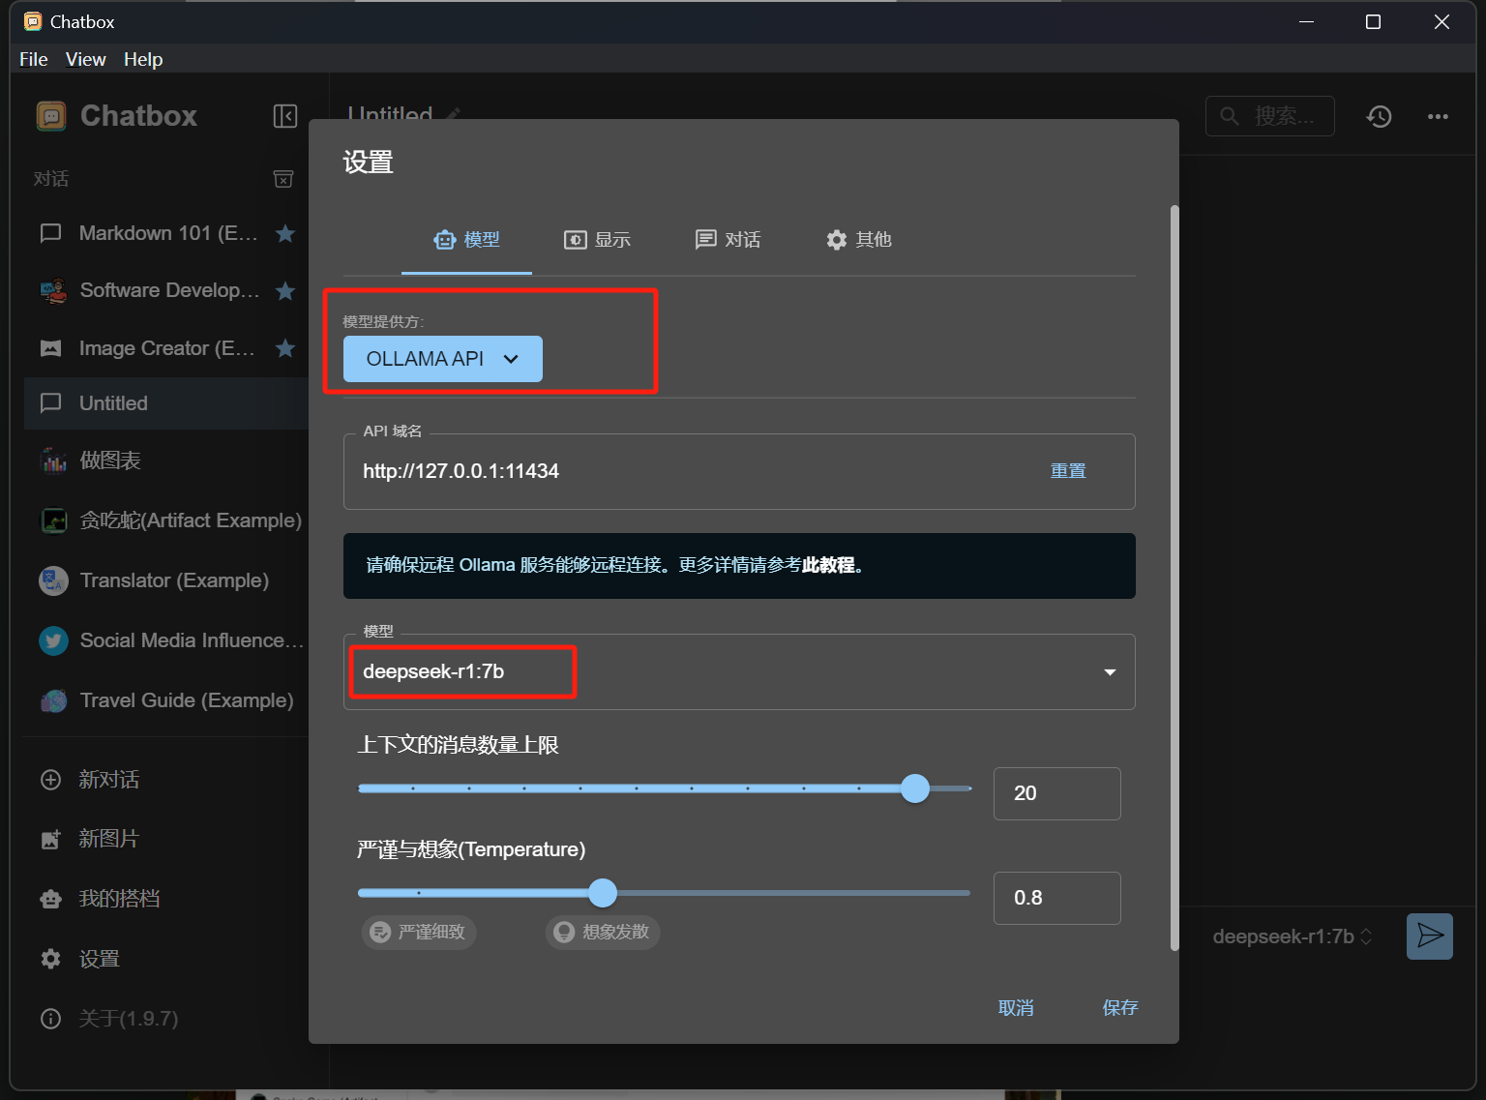Switch to the 其他 settings tab
This screenshot has width=1486, height=1100.
pos(859,240)
